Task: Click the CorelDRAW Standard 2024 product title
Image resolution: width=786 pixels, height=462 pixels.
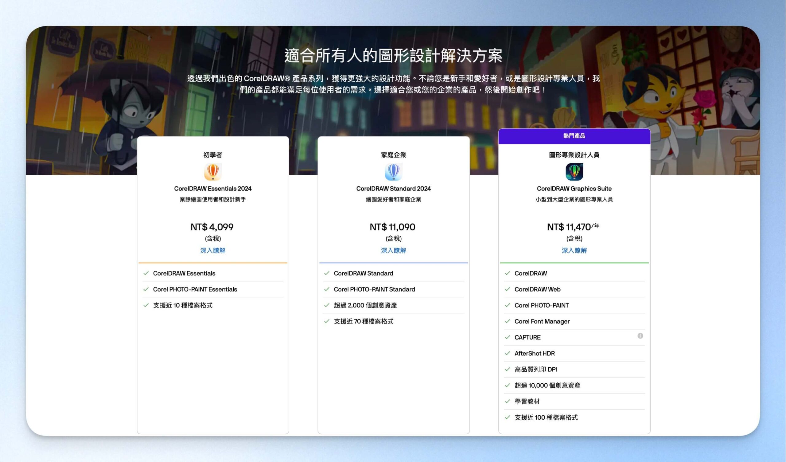Action: tap(393, 189)
